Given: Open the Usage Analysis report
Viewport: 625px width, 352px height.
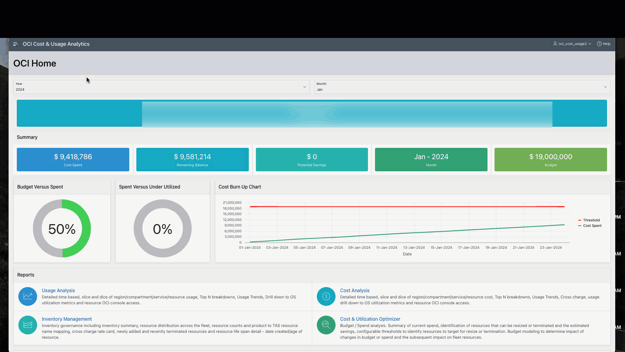Looking at the screenshot, I should 58,290.
